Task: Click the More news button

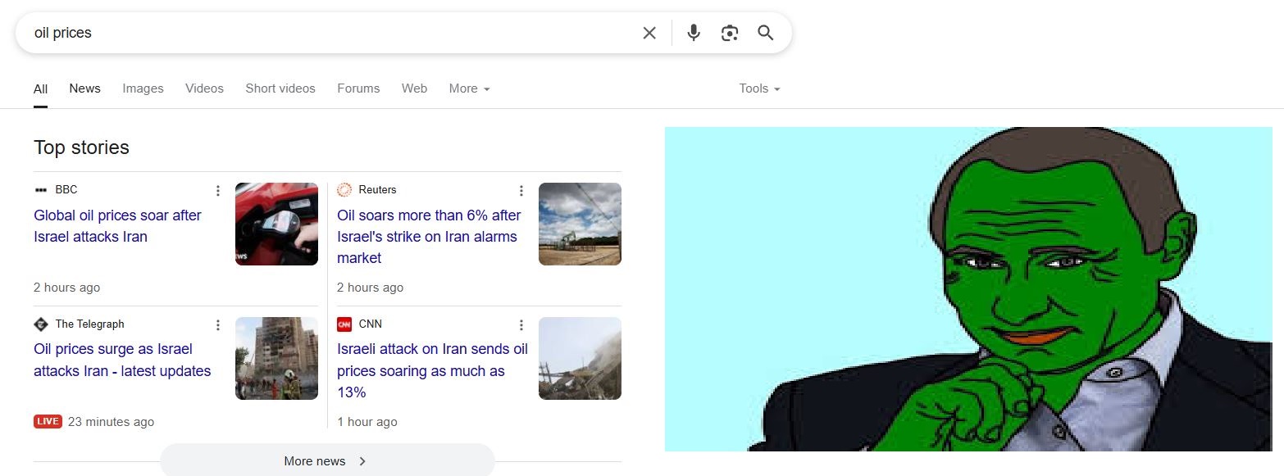Action: tap(327, 460)
